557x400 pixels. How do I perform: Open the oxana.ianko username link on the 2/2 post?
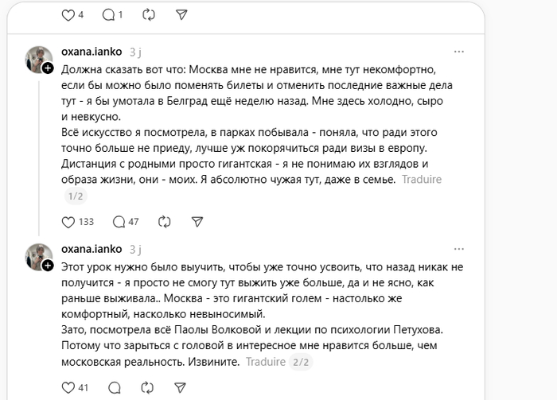click(x=92, y=249)
